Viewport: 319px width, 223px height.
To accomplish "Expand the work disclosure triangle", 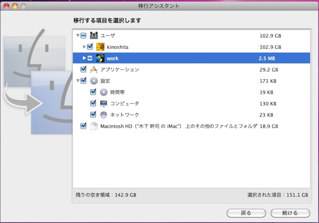I will pyautogui.click(x=84, y=58).
